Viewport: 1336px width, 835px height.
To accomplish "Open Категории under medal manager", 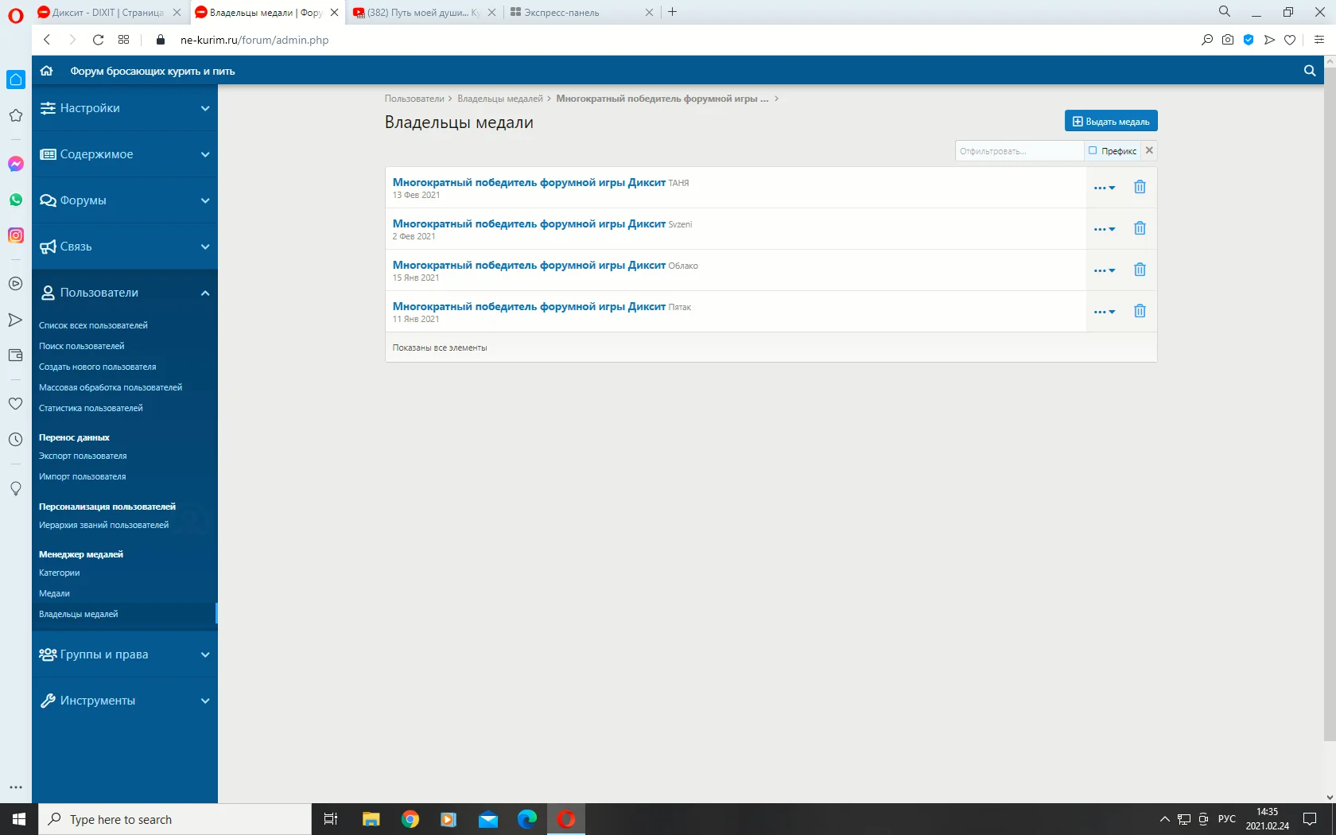I will pyautogui.click(x=60, y=573).
